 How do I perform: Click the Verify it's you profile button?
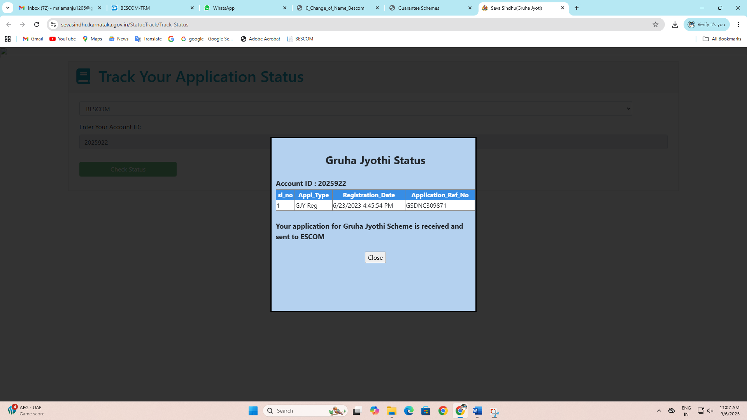point(707,24)
